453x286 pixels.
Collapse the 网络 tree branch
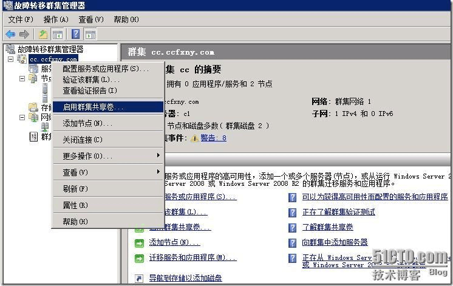(x=22, y=117)
